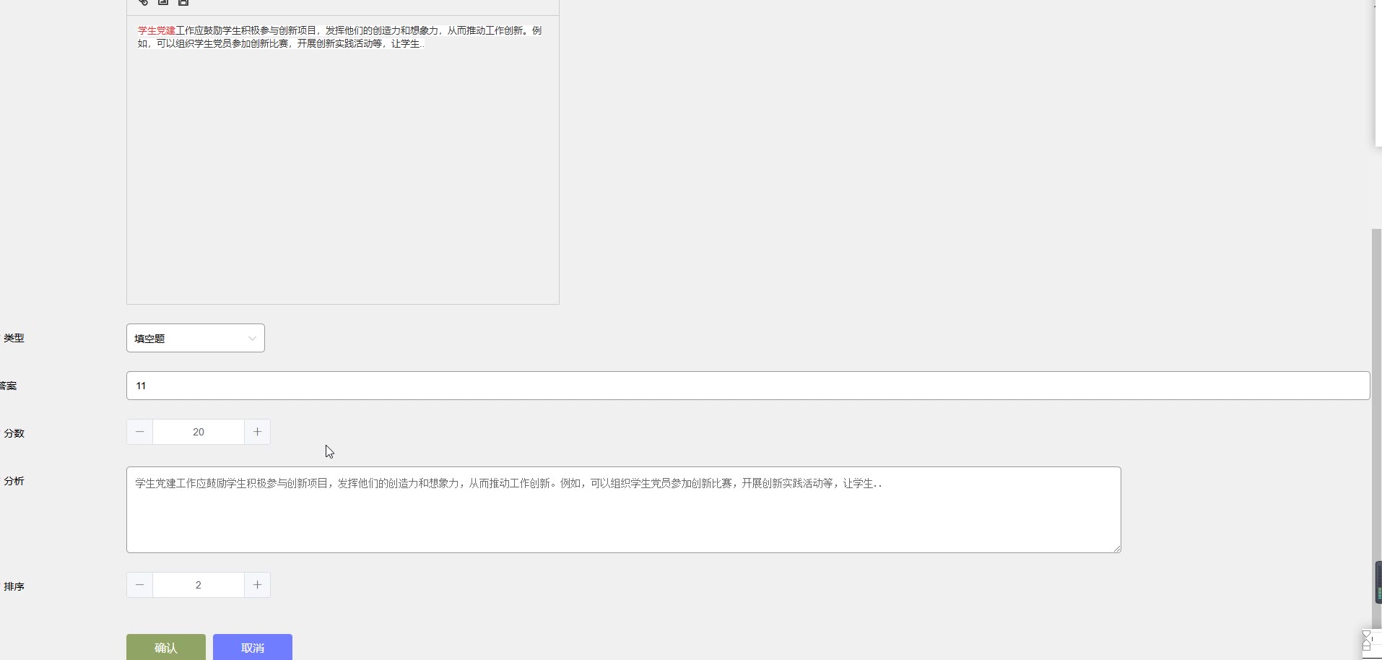
Task: Click the 分数 number field showing 20
Action: coord(199,432)
